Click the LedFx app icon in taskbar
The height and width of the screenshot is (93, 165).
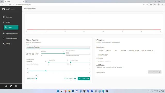click(x=107, y=91)
